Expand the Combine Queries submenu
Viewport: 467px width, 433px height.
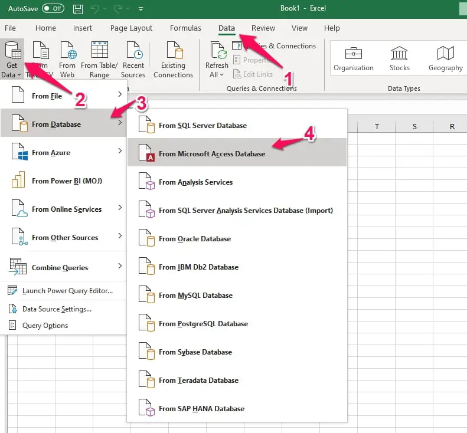tap(64, 267)
